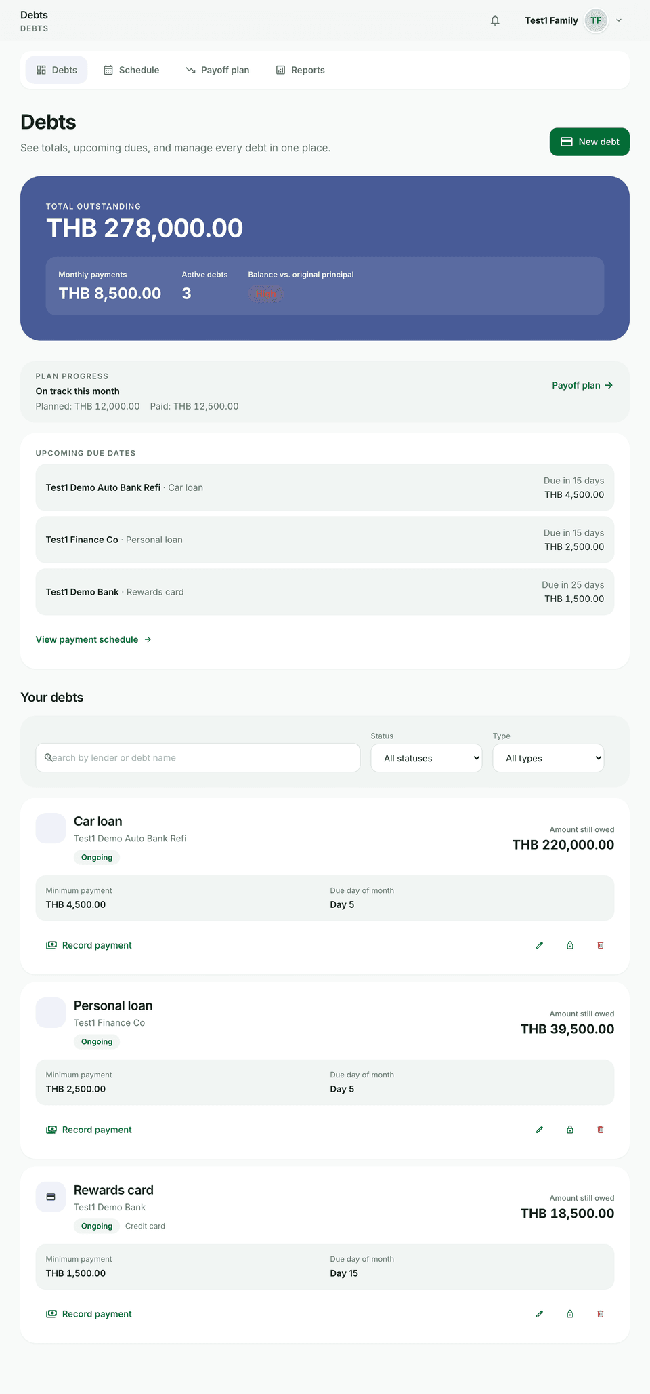Click the Personal loan THB 39,500.00 amount
Screen dimensions: 650x1394
(x=567, y=1029)
